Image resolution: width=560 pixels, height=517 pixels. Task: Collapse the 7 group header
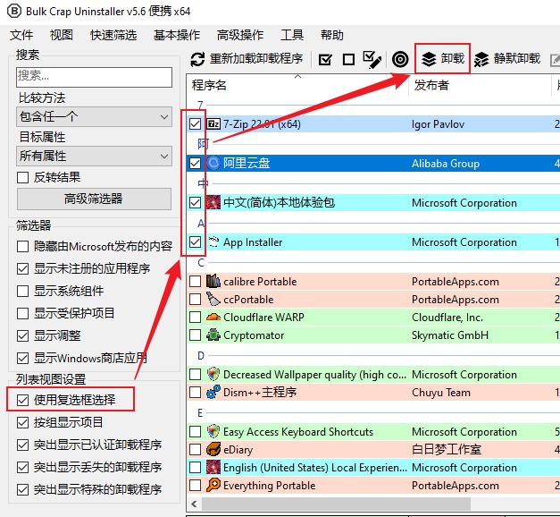[200, 105]
